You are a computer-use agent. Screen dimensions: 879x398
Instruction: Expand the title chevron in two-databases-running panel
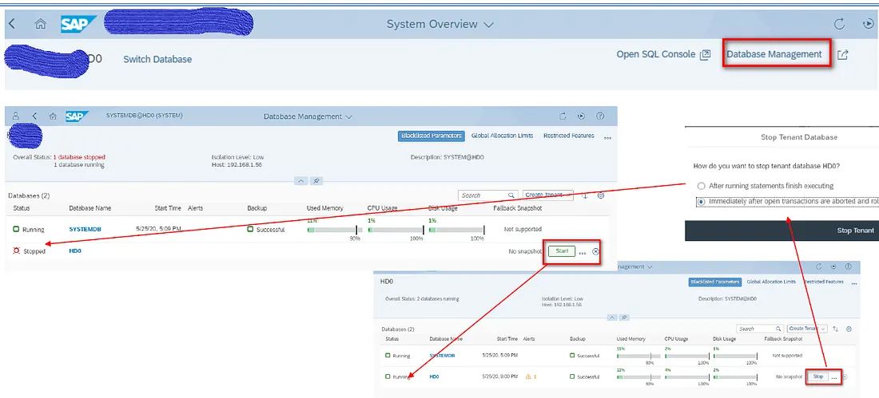pos(649,267)
